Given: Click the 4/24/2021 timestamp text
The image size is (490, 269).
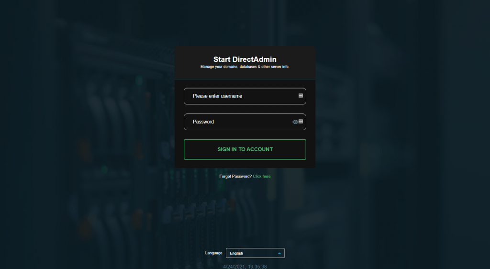Looking at the screenshot, I should (x=245, y=267).
